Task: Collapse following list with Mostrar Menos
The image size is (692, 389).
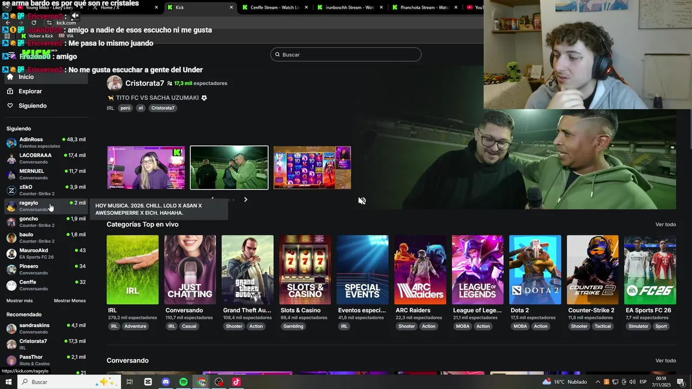Action: pos(70,301)
